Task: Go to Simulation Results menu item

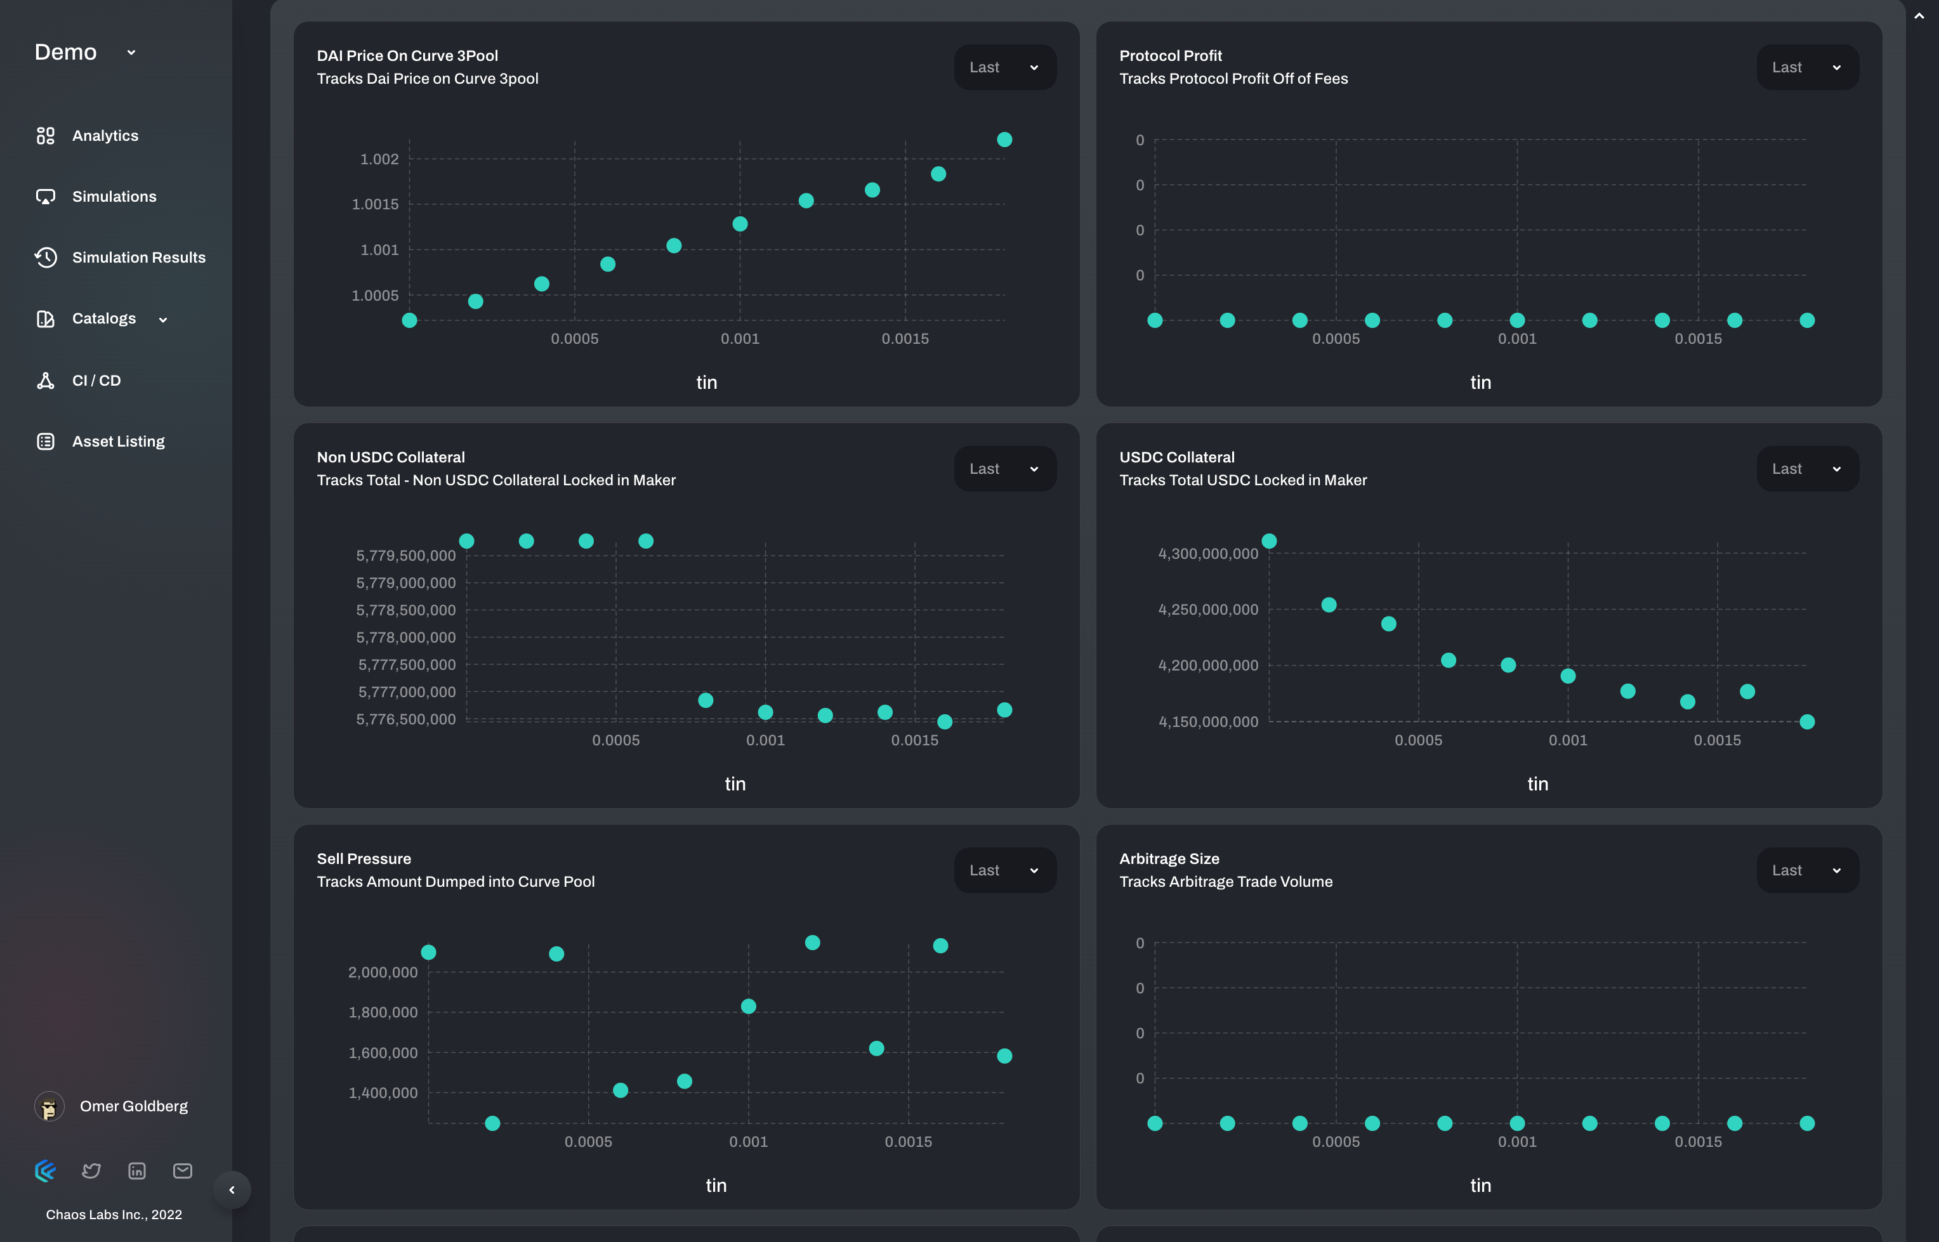Action: (139, 258)
